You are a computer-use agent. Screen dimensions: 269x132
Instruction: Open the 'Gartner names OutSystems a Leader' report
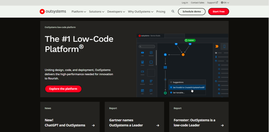click(x=134, y=117)
